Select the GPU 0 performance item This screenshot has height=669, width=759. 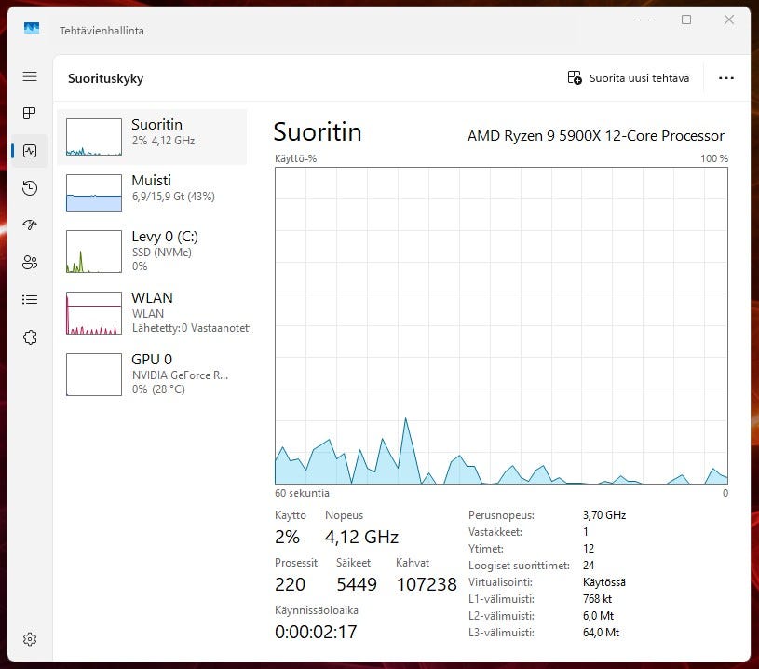[x=152, y=374]
